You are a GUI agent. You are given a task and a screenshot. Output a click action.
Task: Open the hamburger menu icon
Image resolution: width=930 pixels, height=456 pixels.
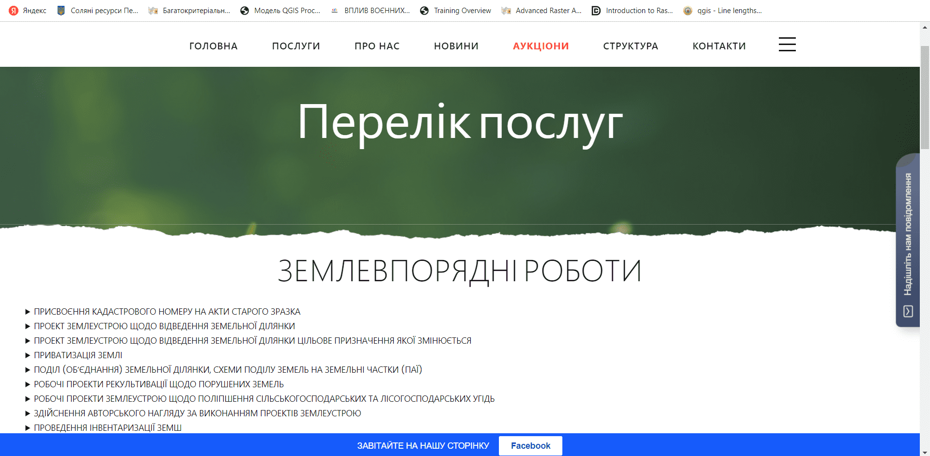(787, 45)
